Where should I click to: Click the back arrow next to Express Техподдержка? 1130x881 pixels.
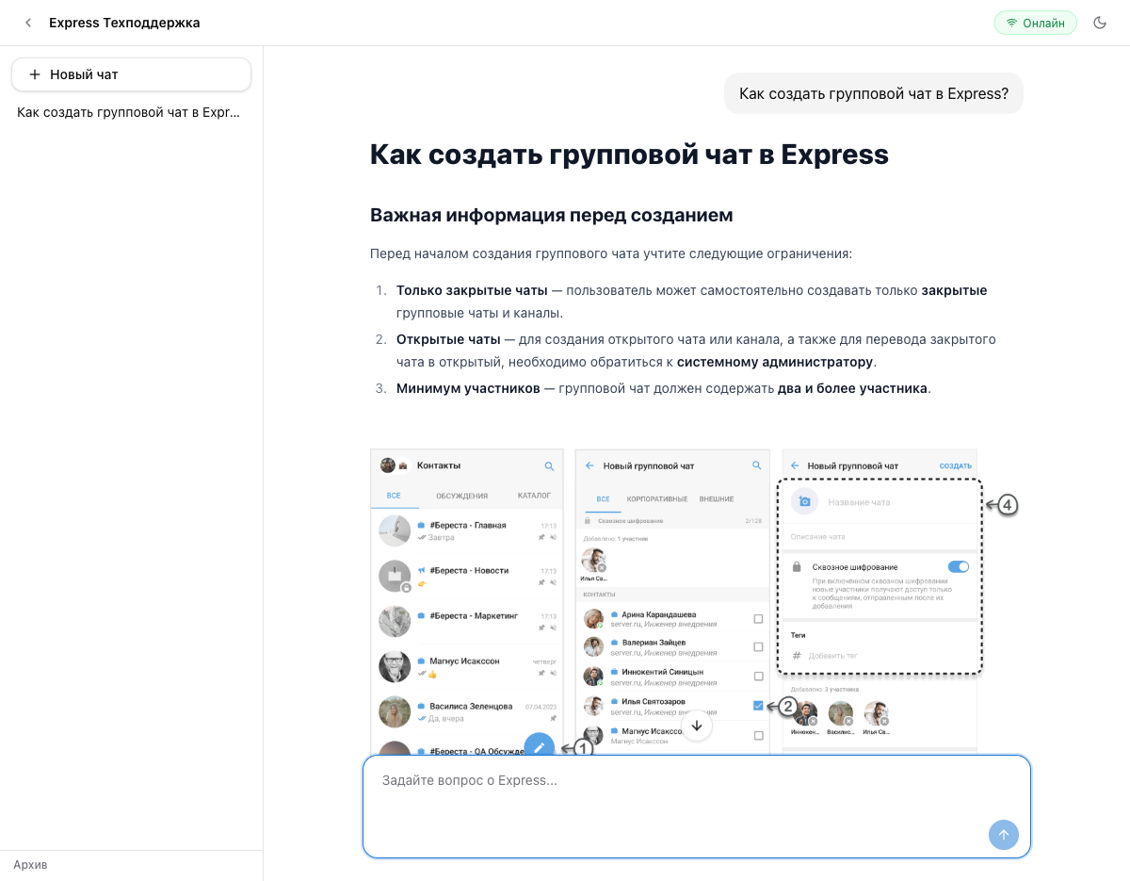point(28,23)
